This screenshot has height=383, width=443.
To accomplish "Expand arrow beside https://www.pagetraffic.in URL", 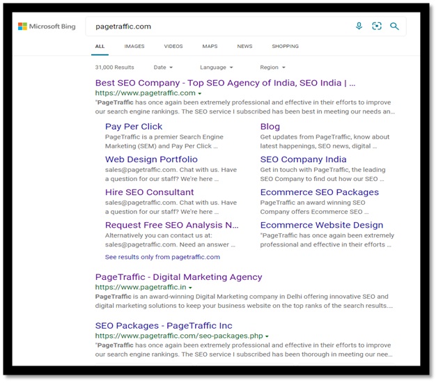I will tap(190, 288).
